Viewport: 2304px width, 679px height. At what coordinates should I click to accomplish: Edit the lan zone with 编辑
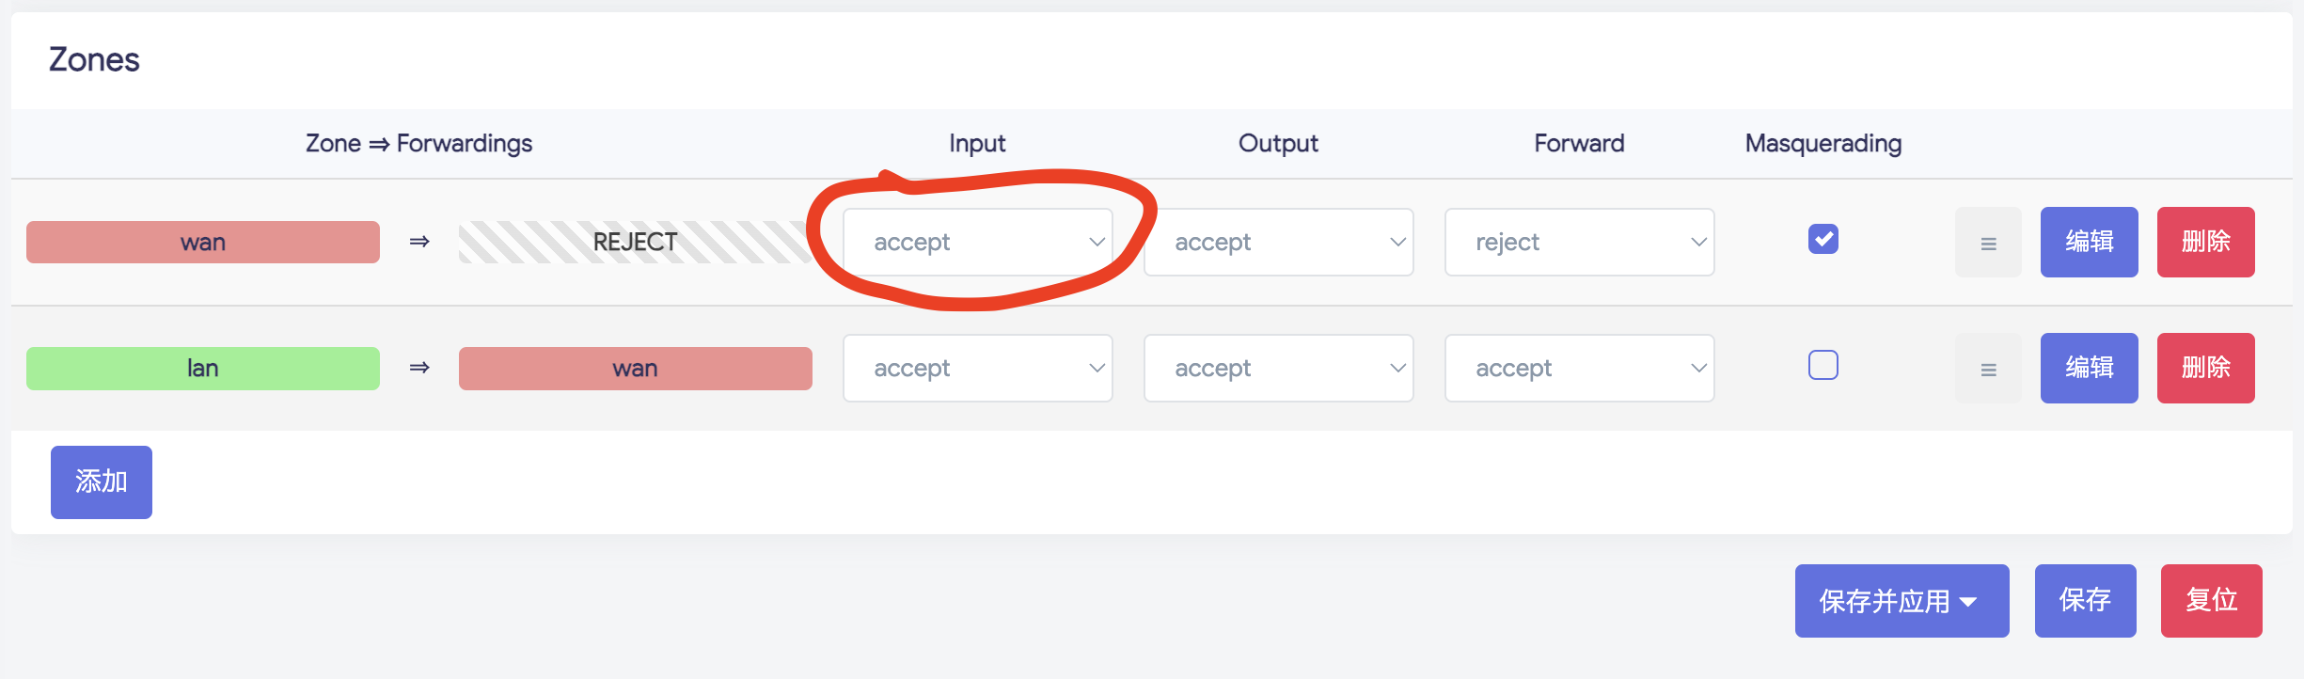click(x=2089, y=369)
